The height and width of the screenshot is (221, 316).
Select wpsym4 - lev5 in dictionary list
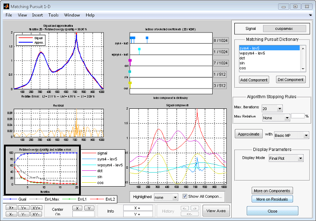point(252,52)
